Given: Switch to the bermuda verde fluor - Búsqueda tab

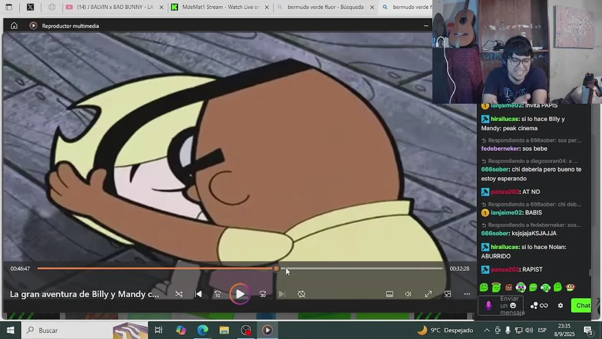Looking at the screenshot, I should point(326,7).
